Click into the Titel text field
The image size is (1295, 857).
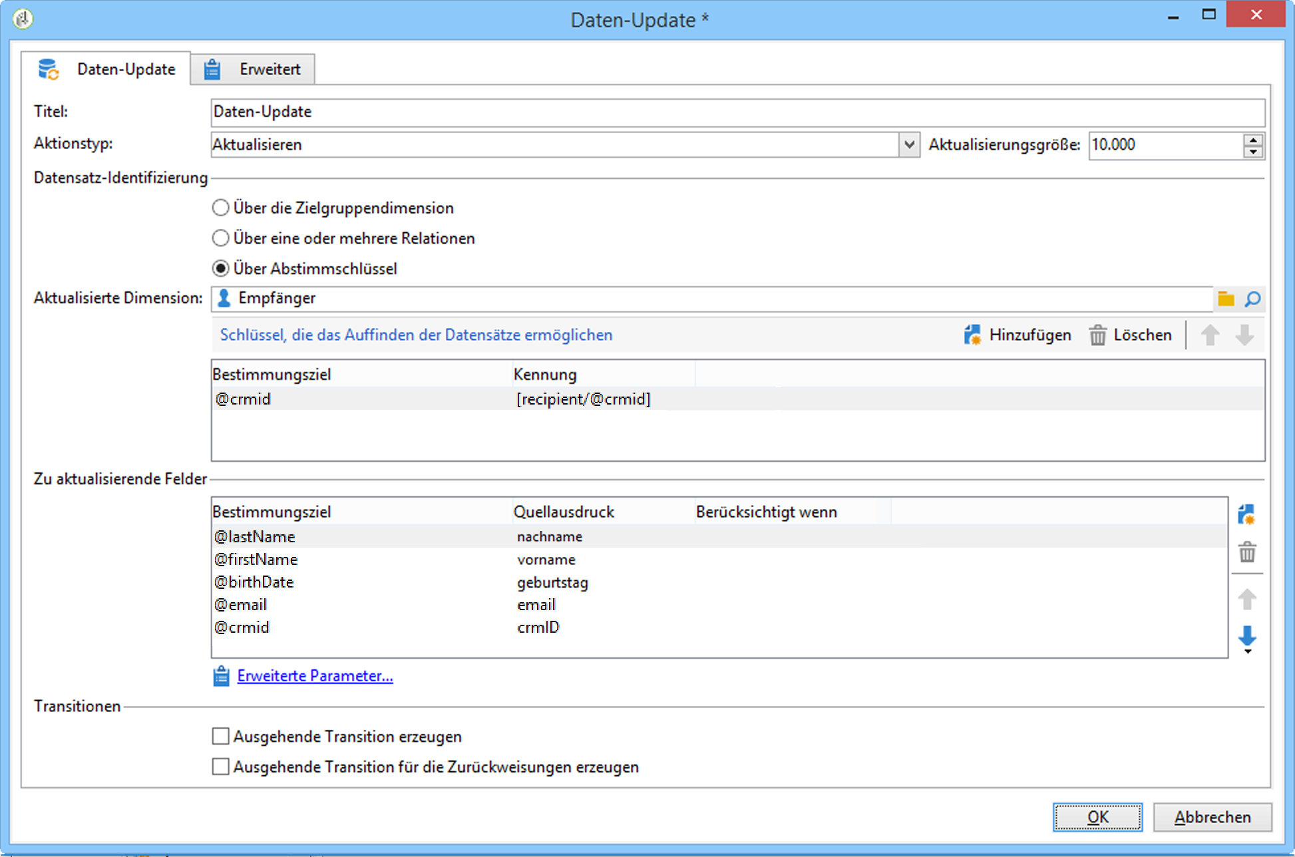coord(737,112)
